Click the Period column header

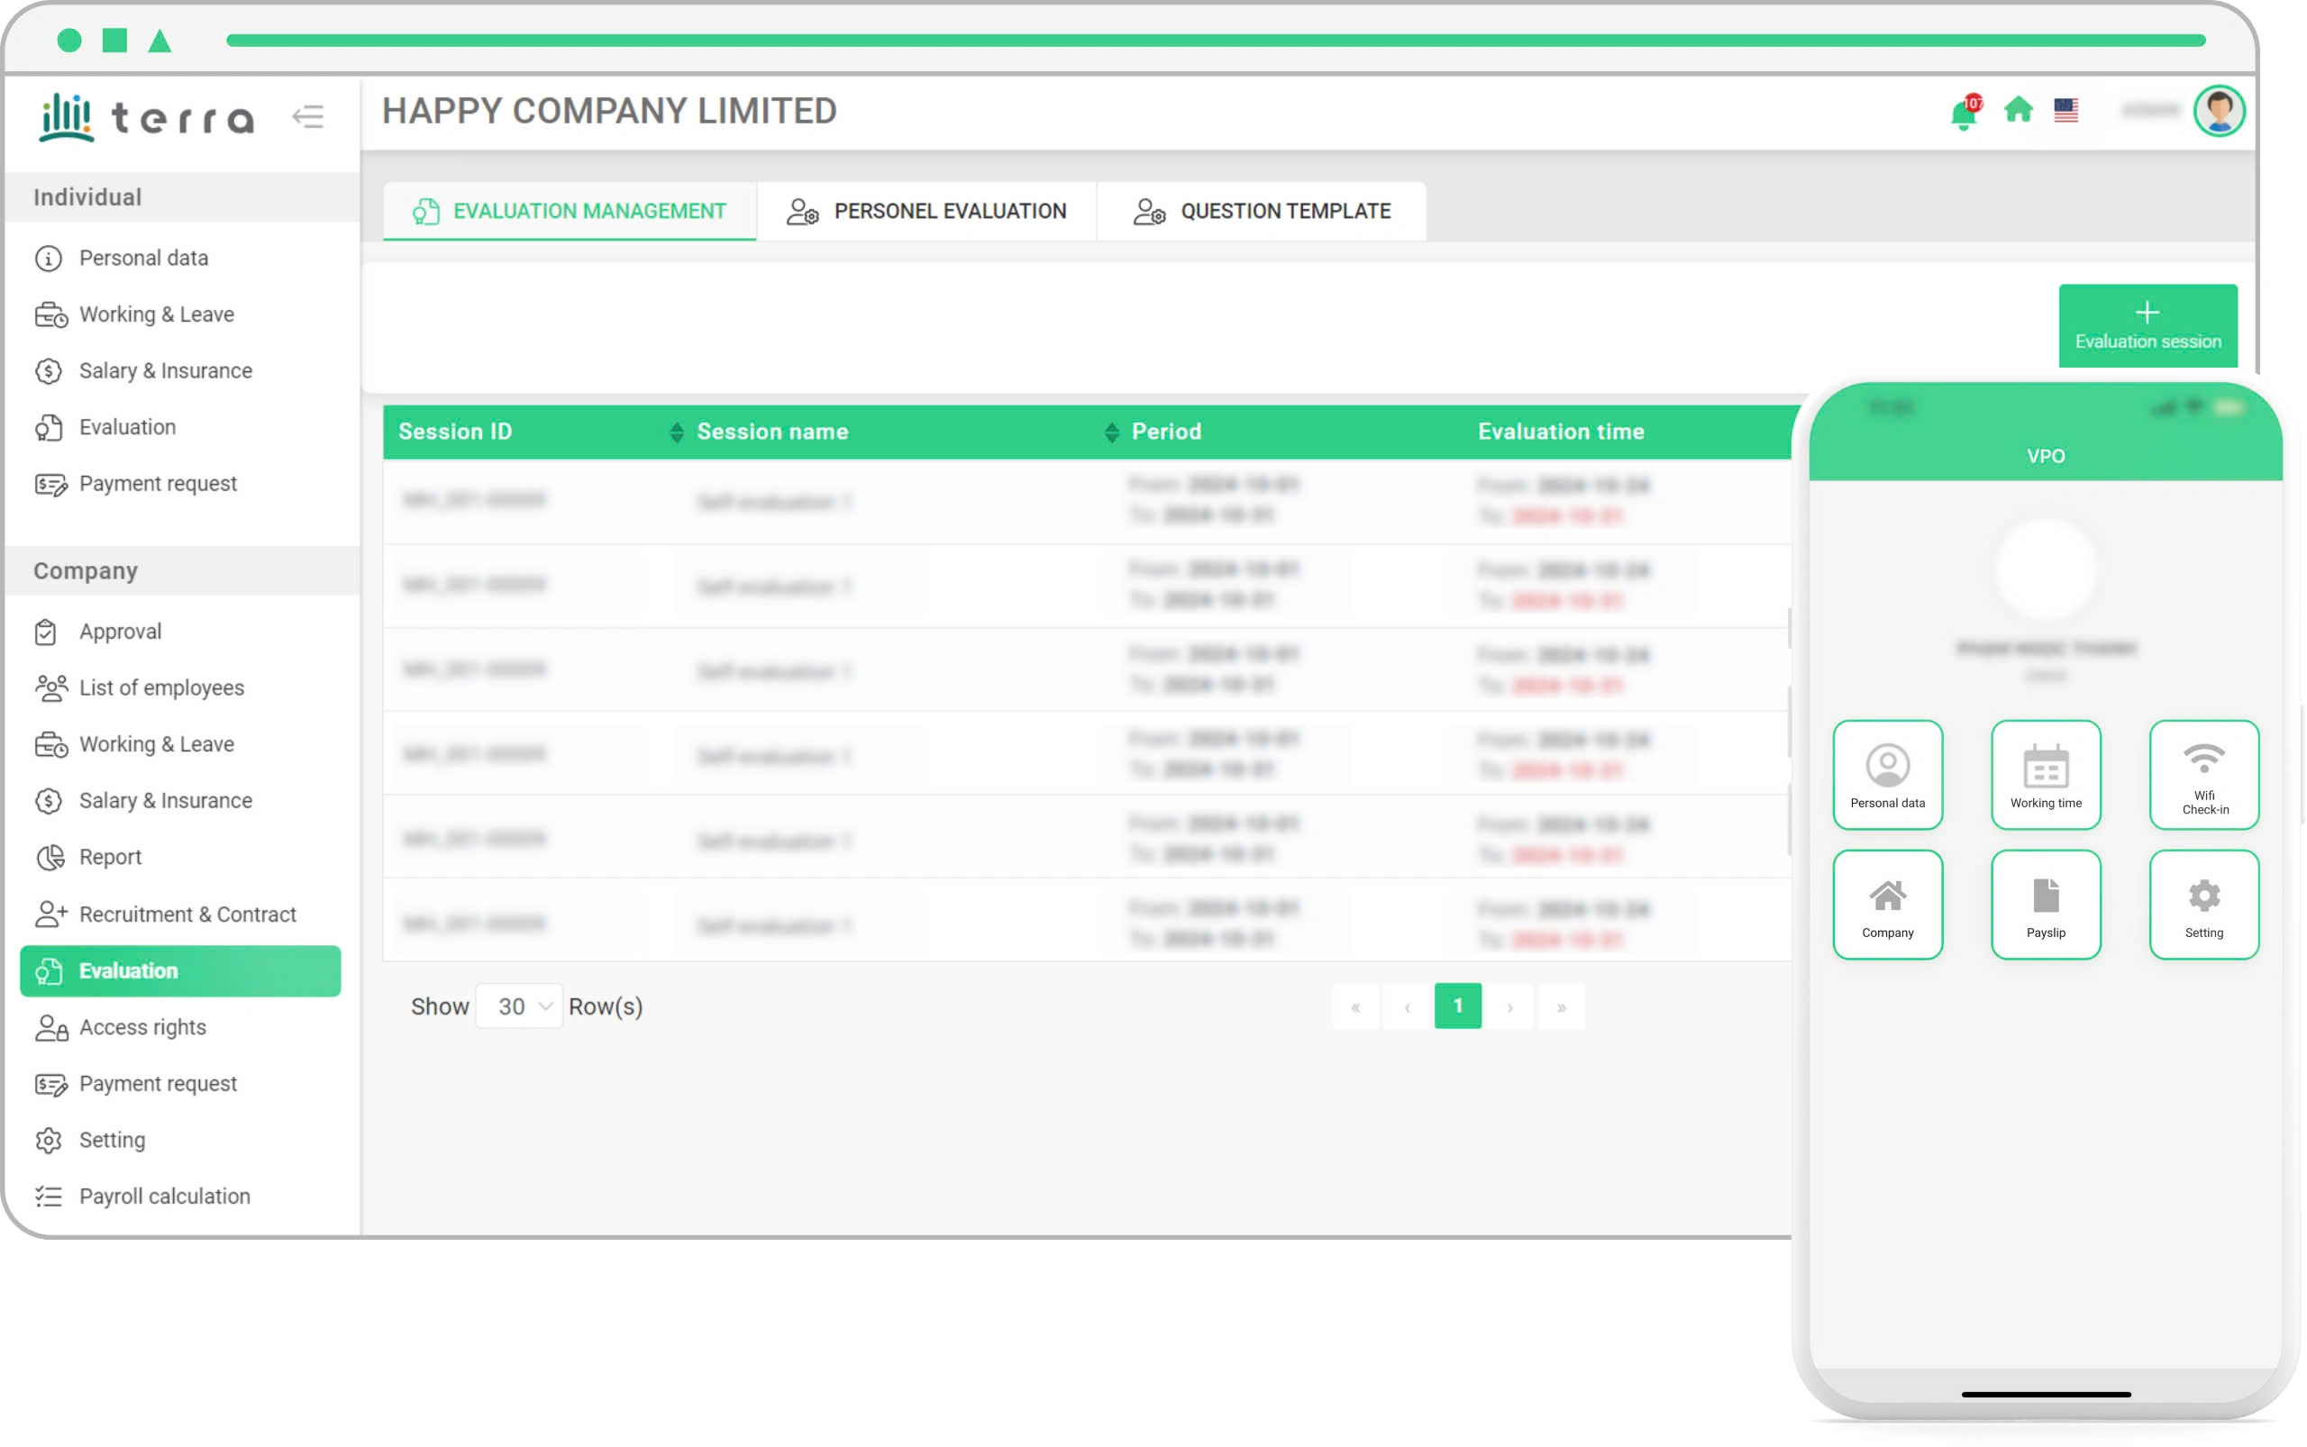pyautogui.click(x=1166, y=432)
